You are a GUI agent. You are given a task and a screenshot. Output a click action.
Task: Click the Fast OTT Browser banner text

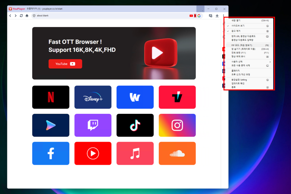tap(82, 46)
